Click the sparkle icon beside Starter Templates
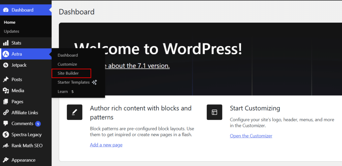 point(95,82)
